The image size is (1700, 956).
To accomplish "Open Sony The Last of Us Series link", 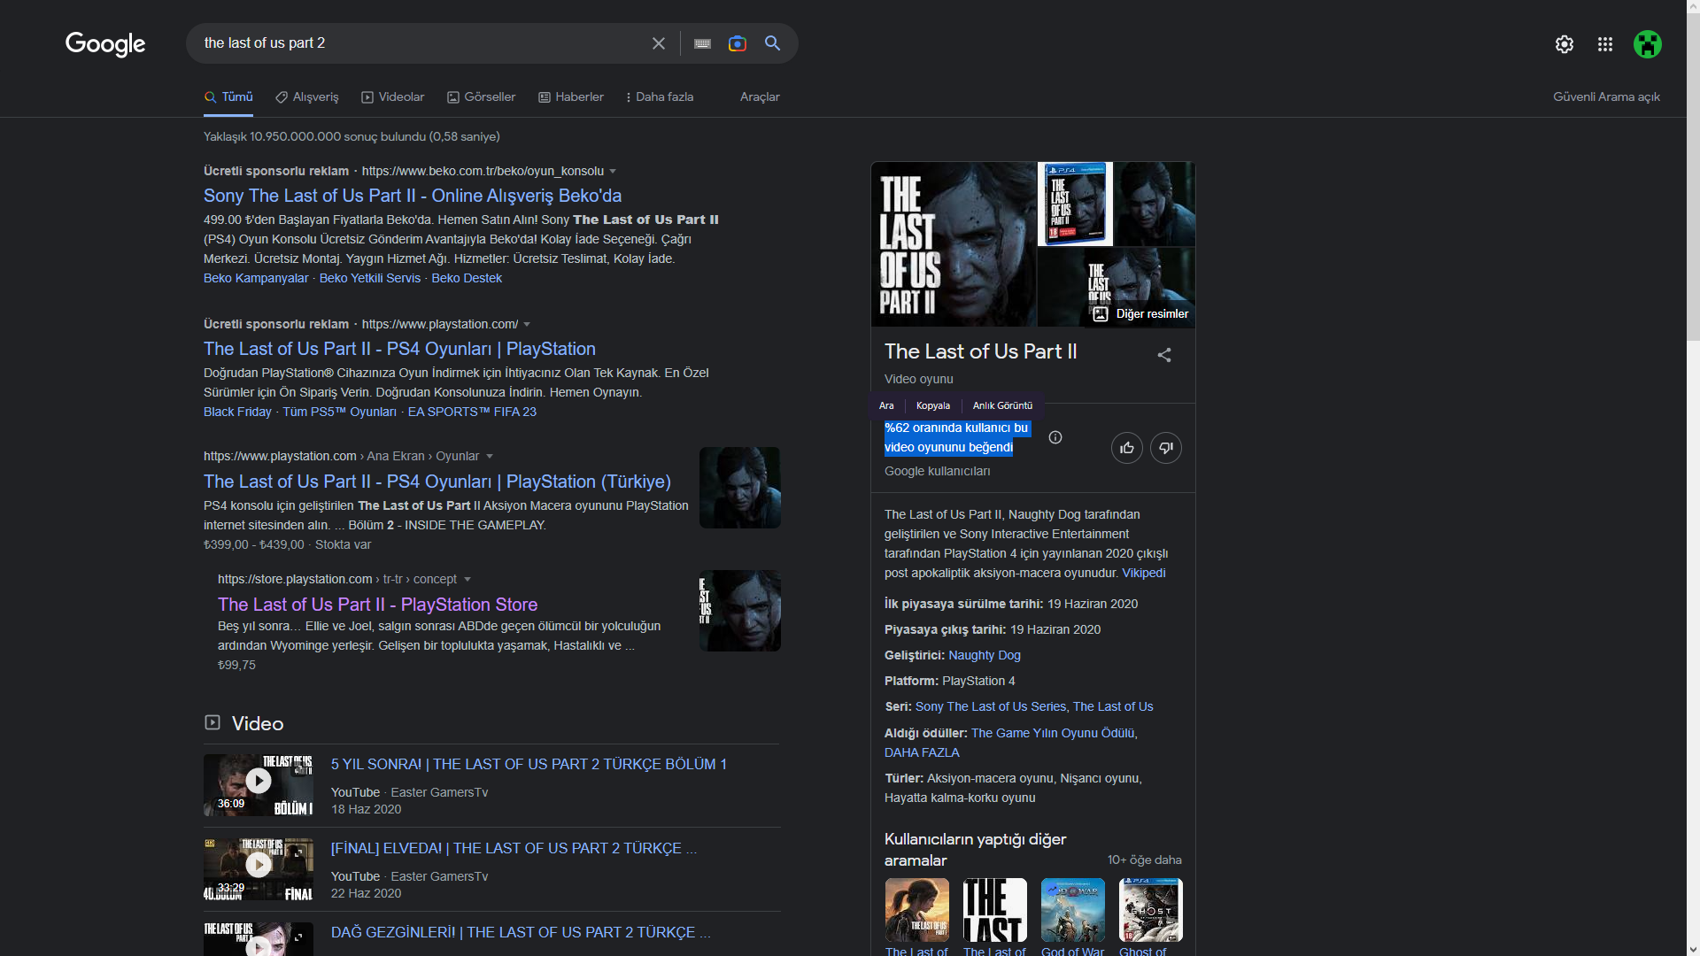I will tap(991, 706).
